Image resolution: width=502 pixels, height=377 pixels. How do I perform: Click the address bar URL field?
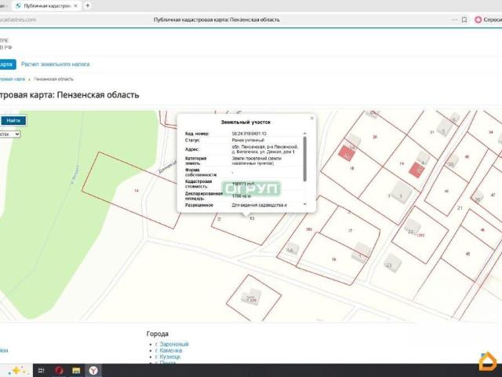pos(216,20)
